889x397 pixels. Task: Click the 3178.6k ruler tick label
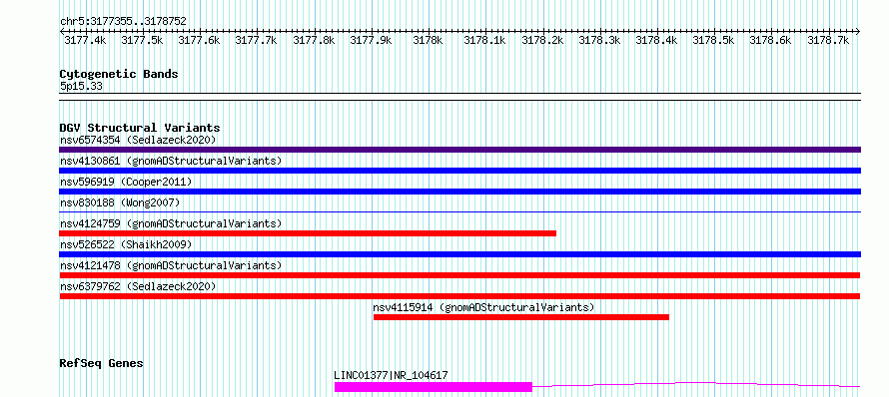coord(770,40)
